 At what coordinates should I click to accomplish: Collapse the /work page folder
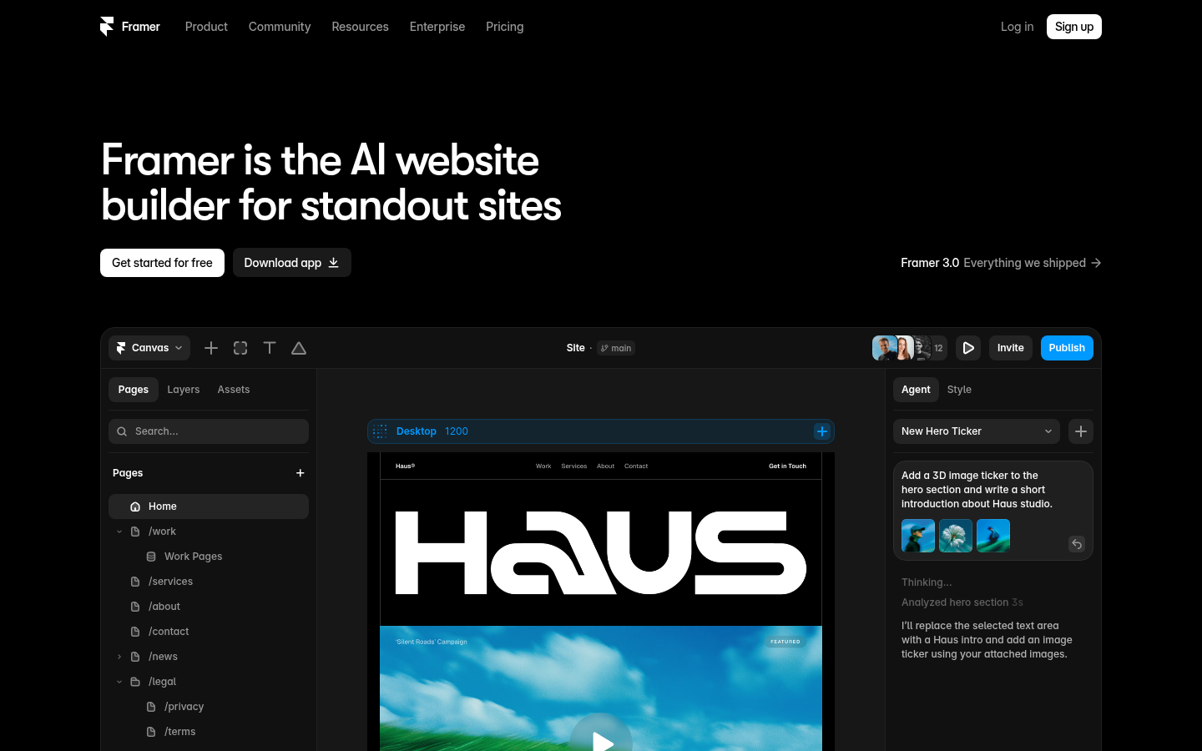tap(119, 532)
